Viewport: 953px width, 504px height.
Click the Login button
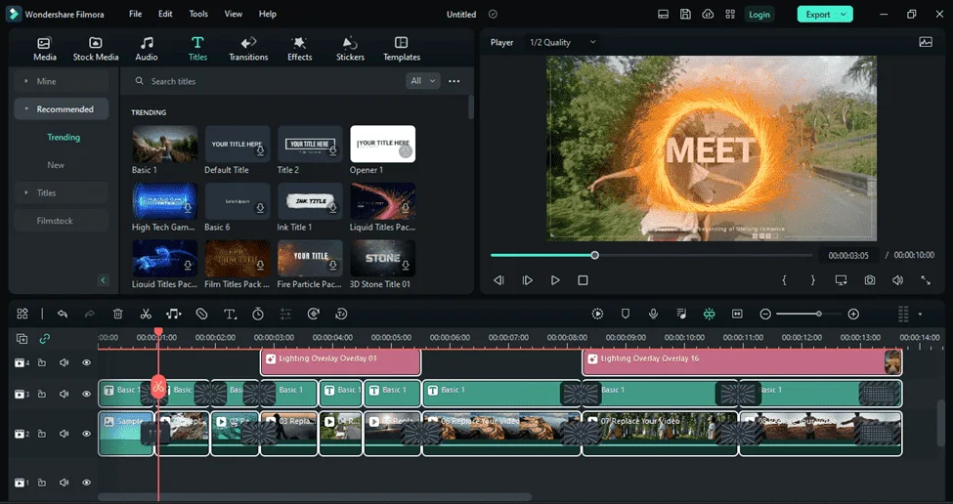point(759,14)
